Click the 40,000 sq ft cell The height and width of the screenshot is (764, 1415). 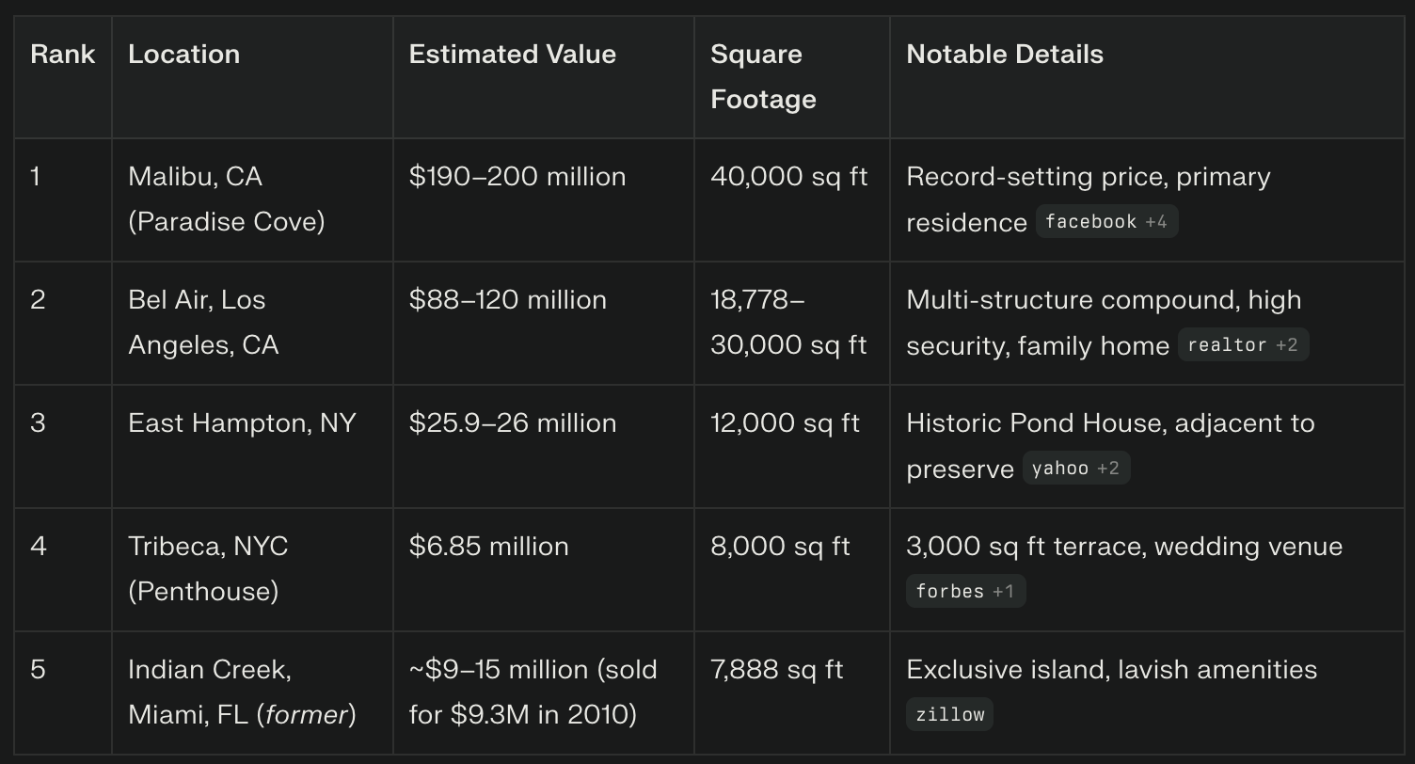click(792, 200)
